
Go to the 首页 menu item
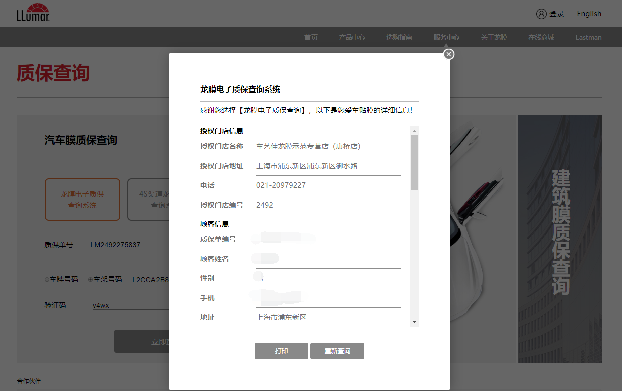(310, 37)
